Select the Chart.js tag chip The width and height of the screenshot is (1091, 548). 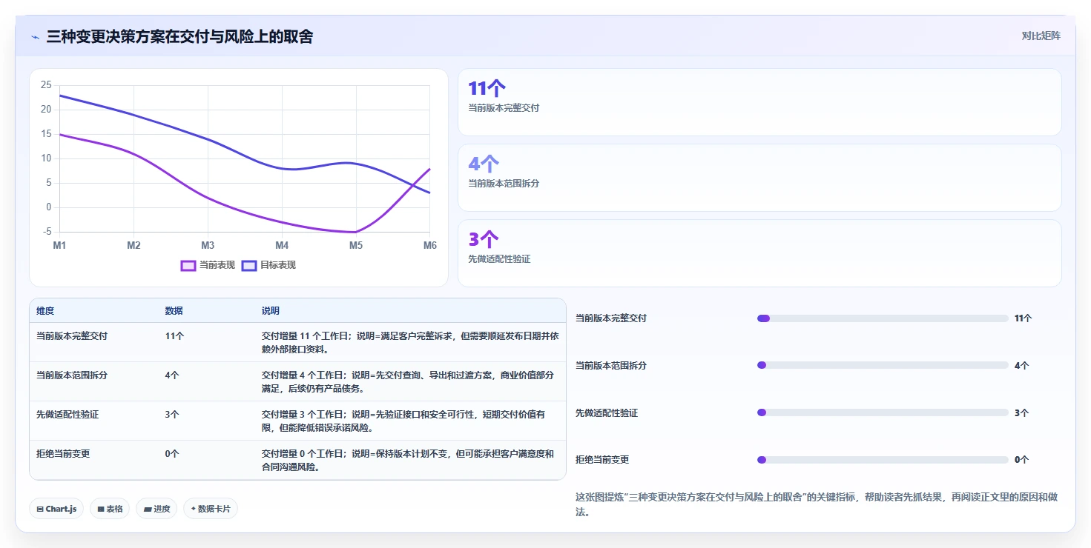[56, 509]
